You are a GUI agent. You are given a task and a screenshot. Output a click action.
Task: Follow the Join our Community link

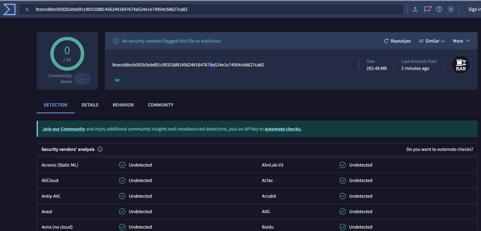pos(64,129)
